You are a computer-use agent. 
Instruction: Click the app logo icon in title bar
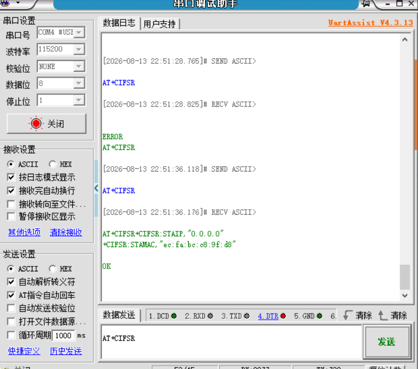tap(5, 3)
